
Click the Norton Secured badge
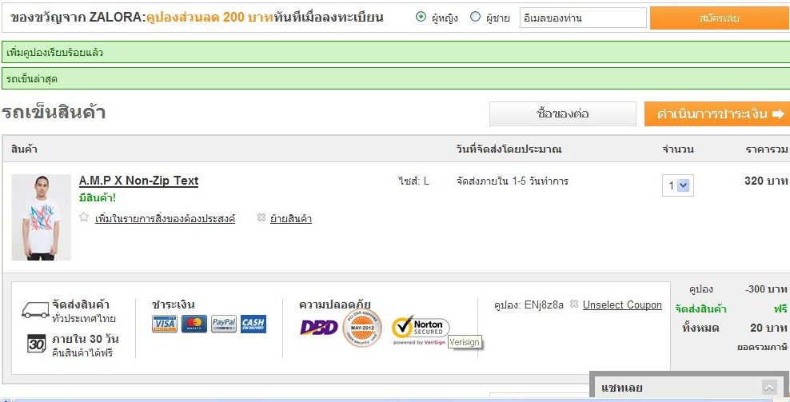coord(421,329)
